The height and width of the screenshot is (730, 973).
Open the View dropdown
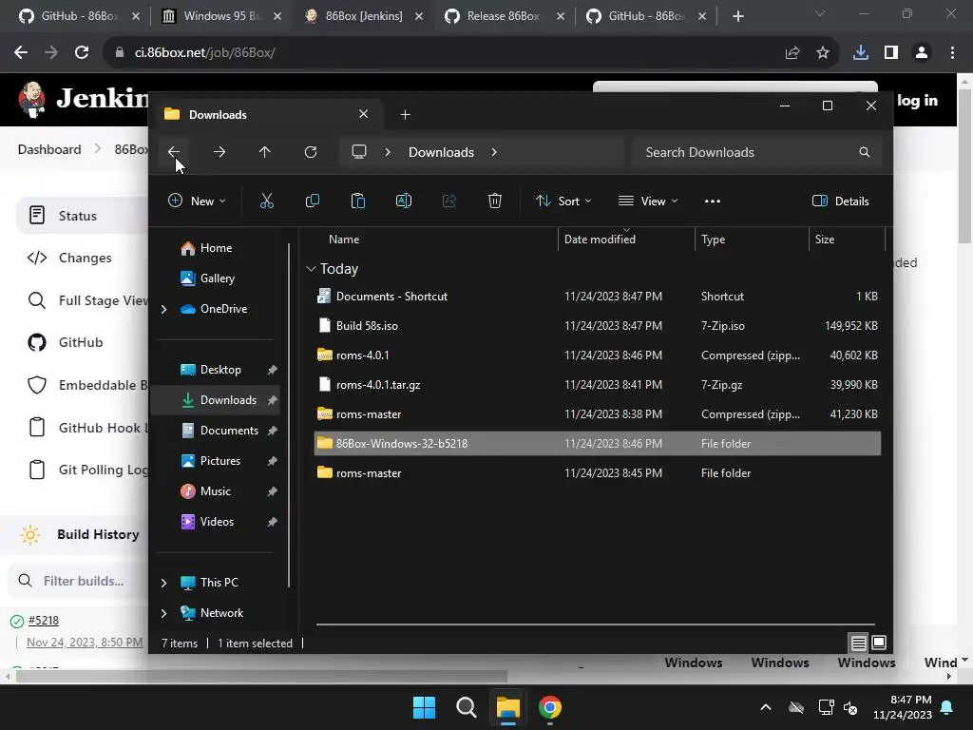[x=648, y=201]
